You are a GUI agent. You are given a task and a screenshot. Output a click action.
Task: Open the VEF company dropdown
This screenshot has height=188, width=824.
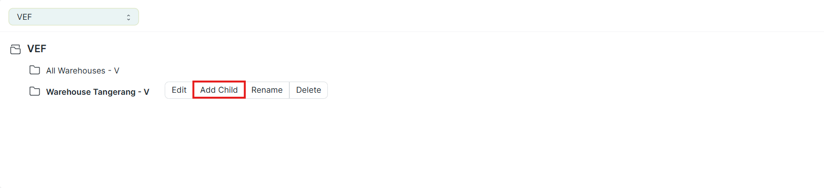[73, 17]
